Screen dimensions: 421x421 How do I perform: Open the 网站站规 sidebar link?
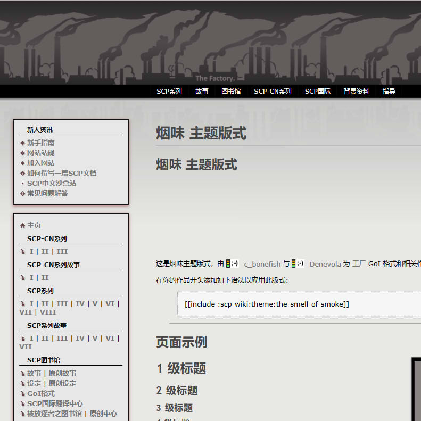41,153
